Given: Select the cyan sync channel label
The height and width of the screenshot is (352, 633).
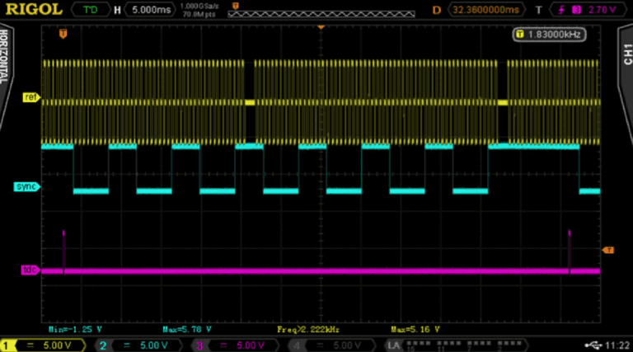Looking at the screenshot, I should 26,186.
